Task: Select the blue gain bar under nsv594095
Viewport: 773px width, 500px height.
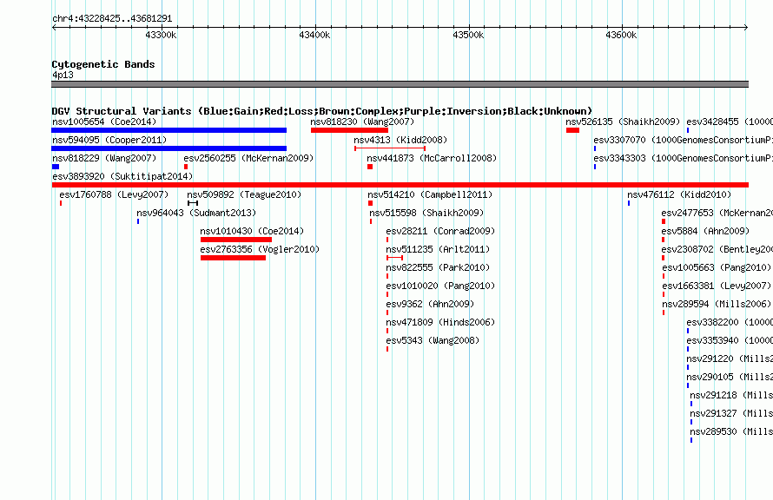Action: [169, 148]
